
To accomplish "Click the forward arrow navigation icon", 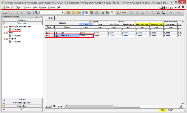I will click(178, 13).
